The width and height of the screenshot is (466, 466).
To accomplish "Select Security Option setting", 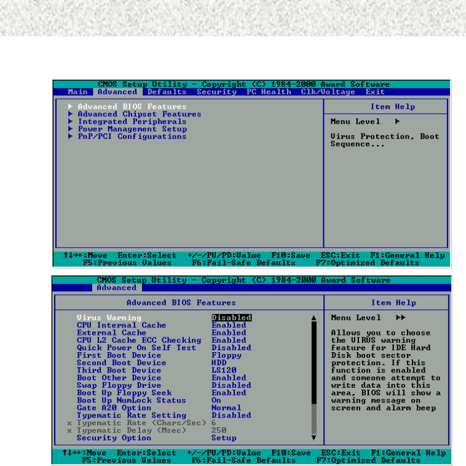I will (x=114, y=438).
